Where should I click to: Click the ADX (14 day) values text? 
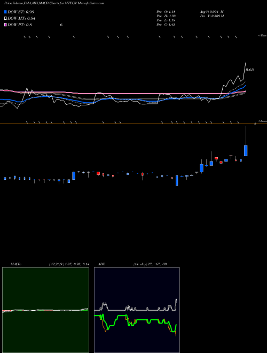tap(150, 264)
